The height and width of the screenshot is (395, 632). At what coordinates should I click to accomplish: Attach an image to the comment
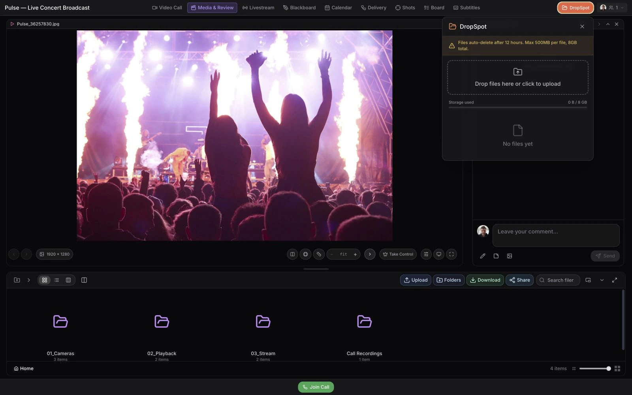coord(510,256)
